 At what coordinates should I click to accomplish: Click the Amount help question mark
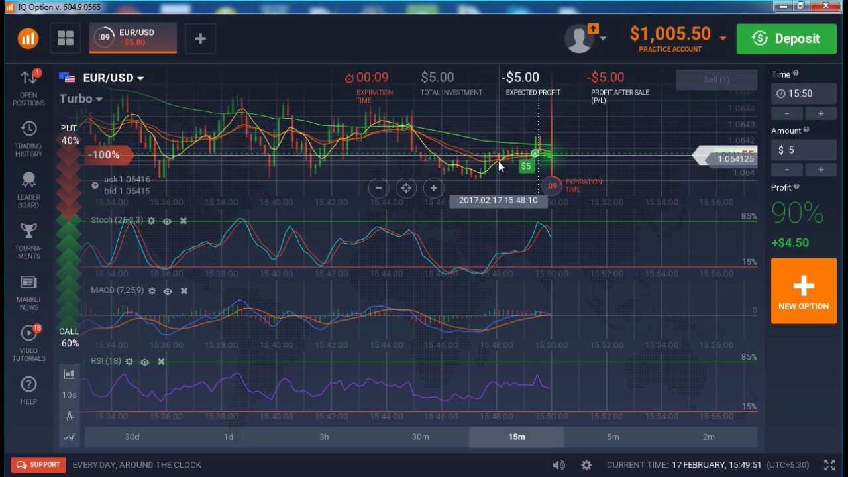(807, 130)
